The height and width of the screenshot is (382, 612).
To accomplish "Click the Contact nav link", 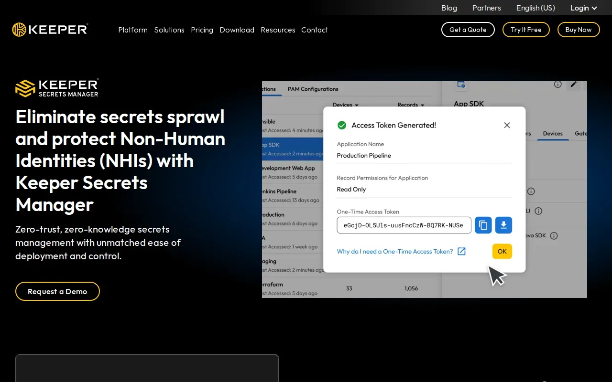I will point(315,30).
